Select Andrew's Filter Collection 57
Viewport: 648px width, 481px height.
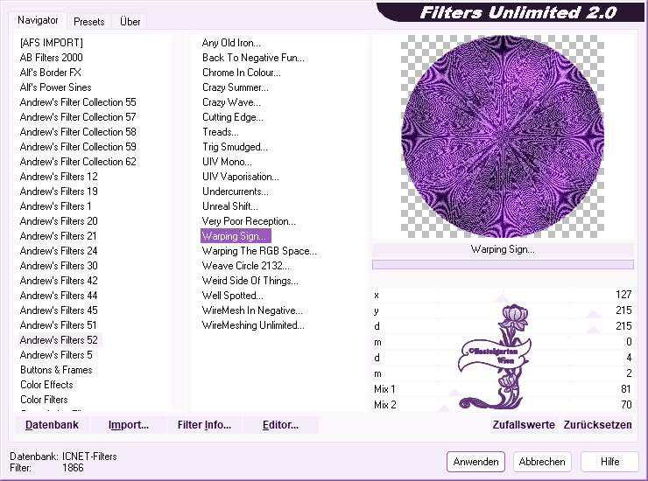pyautogui.click(x=78, y=117)
